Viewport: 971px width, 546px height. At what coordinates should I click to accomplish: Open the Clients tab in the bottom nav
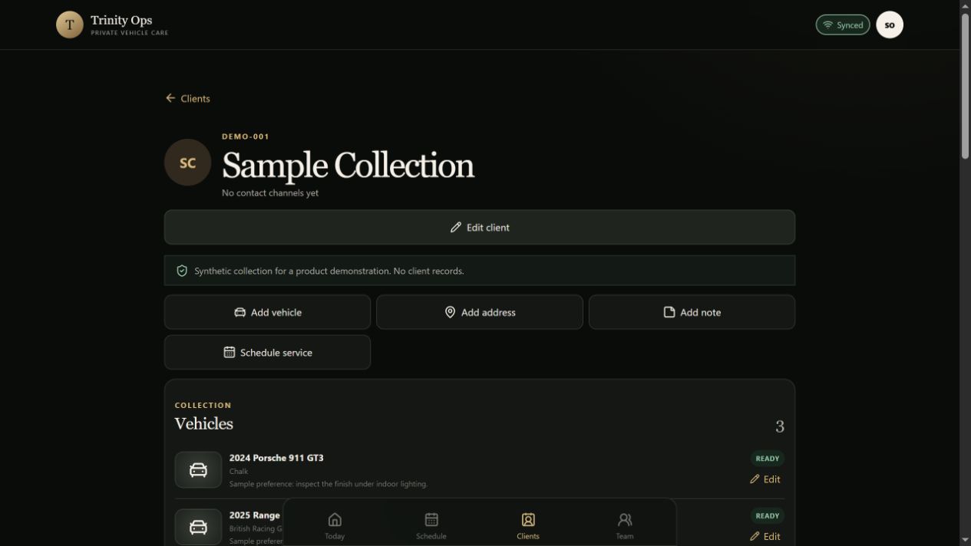[528, 526]
